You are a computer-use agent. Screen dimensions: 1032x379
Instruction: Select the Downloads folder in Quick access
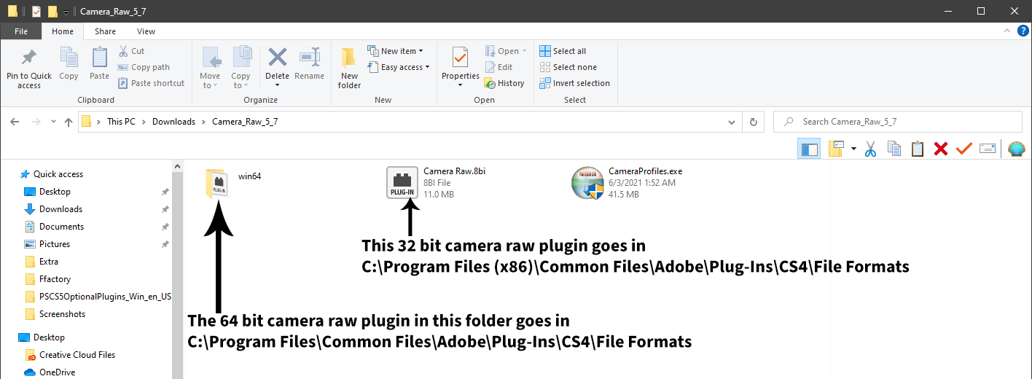point(60,209)
